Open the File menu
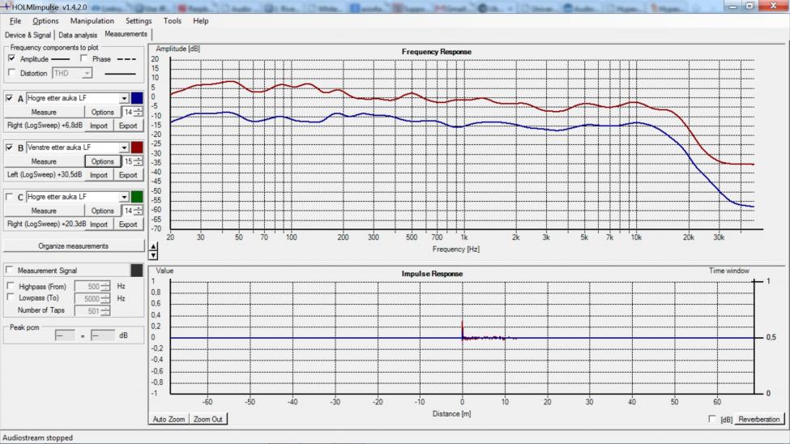 coord(15,21)
